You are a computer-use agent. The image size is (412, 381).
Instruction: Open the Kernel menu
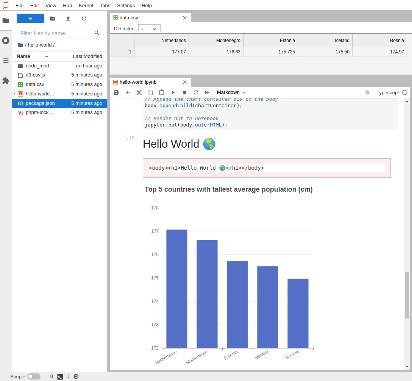[x=86, y=6]
